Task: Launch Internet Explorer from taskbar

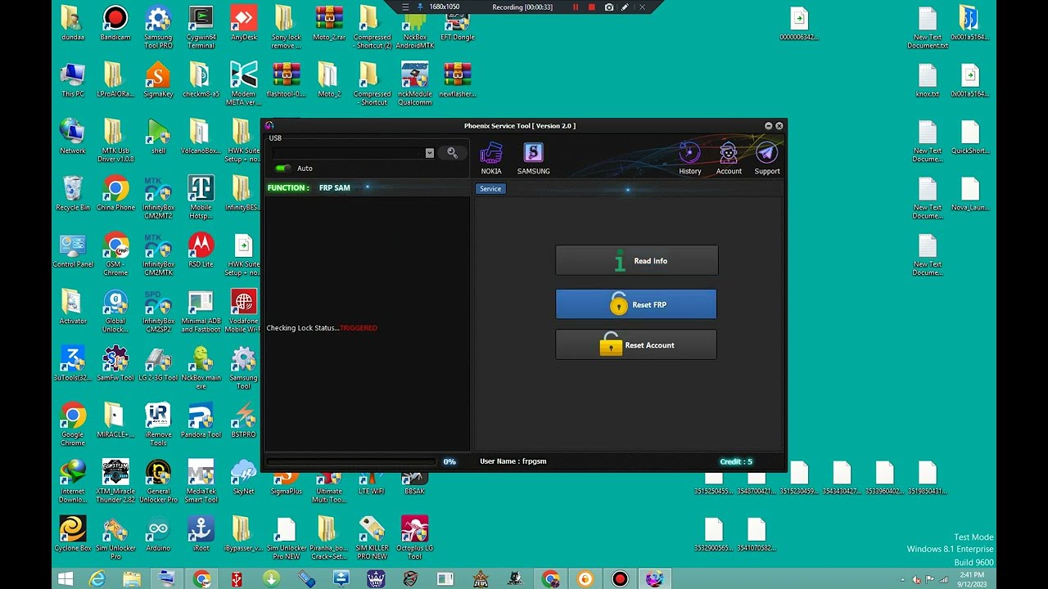Action: tap(97, 579)
